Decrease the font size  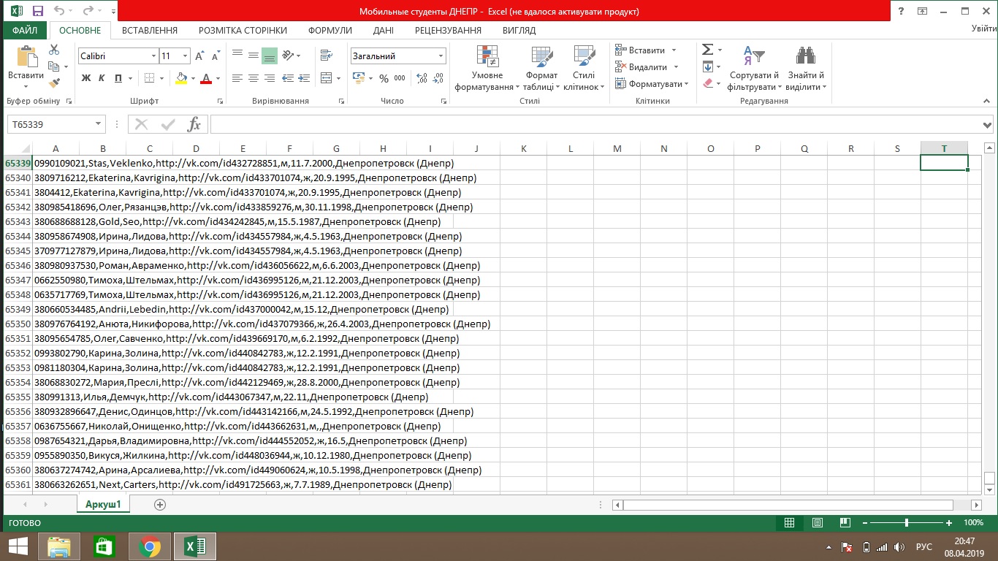pyautogui.click(x=216, y=56)
